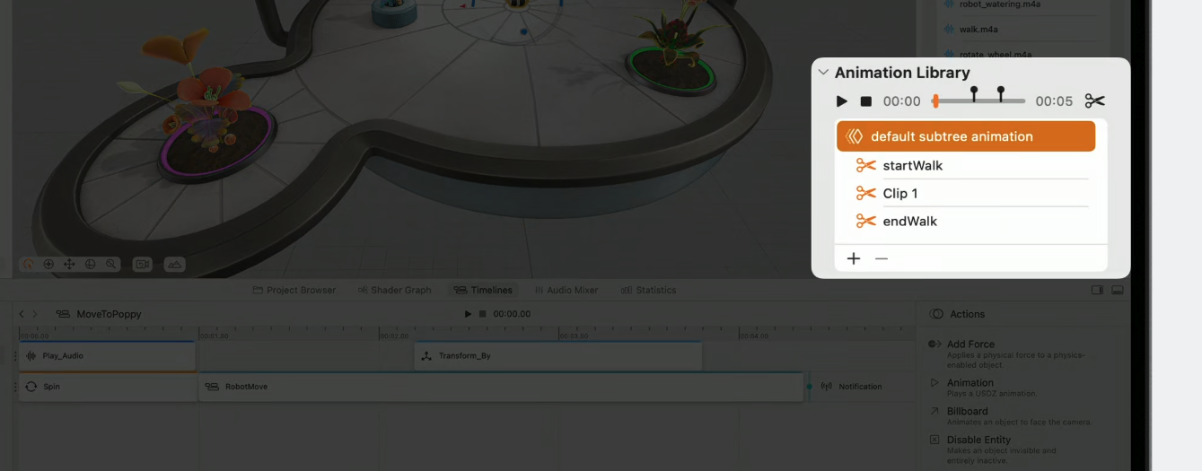Select the globe orientation viewport tool

coord(90,265)
